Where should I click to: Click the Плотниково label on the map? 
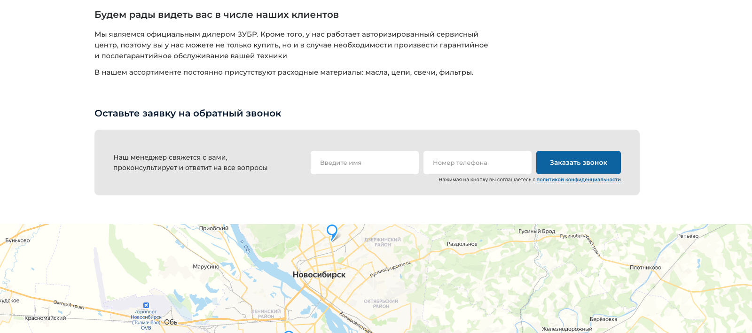[x=645, y=268]
